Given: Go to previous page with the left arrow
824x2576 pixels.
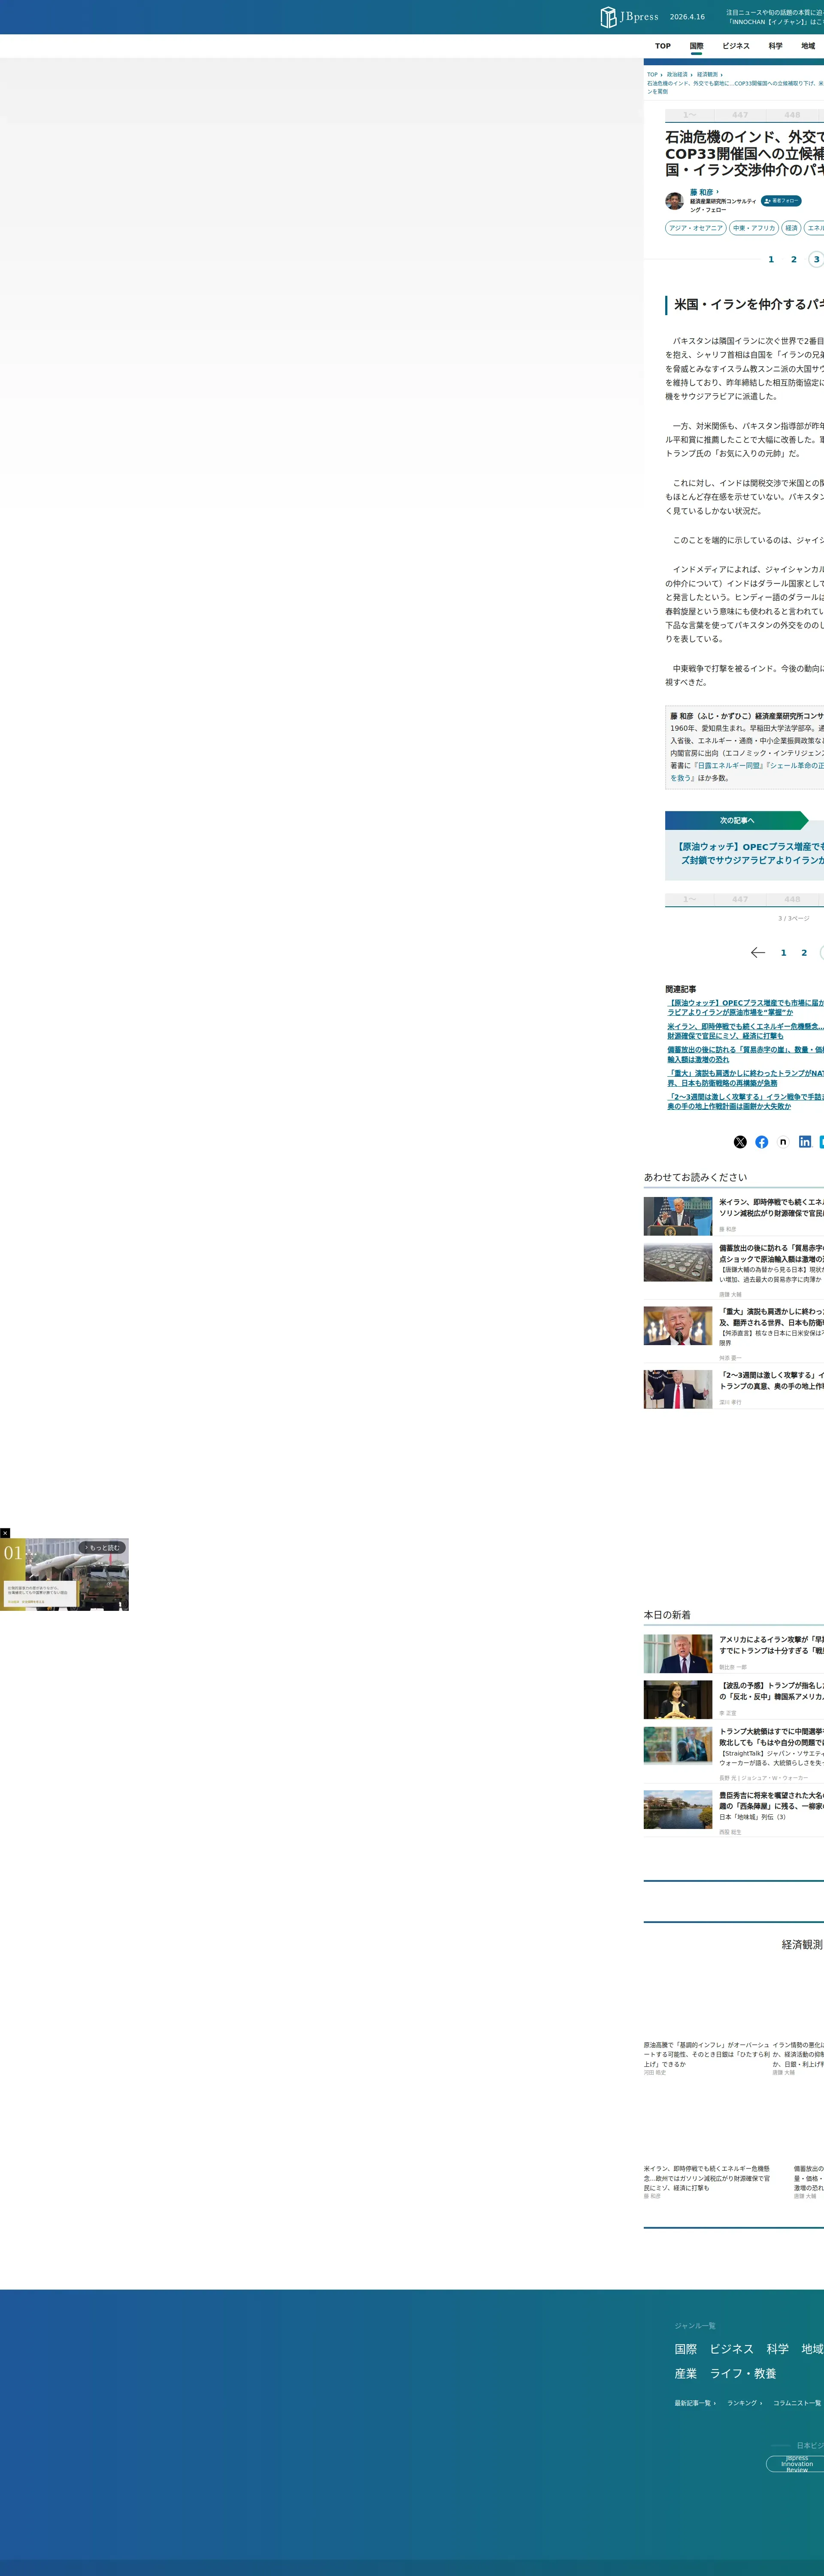Looking at the screenshot, I should pyautogui.click(x=758, y=953).
